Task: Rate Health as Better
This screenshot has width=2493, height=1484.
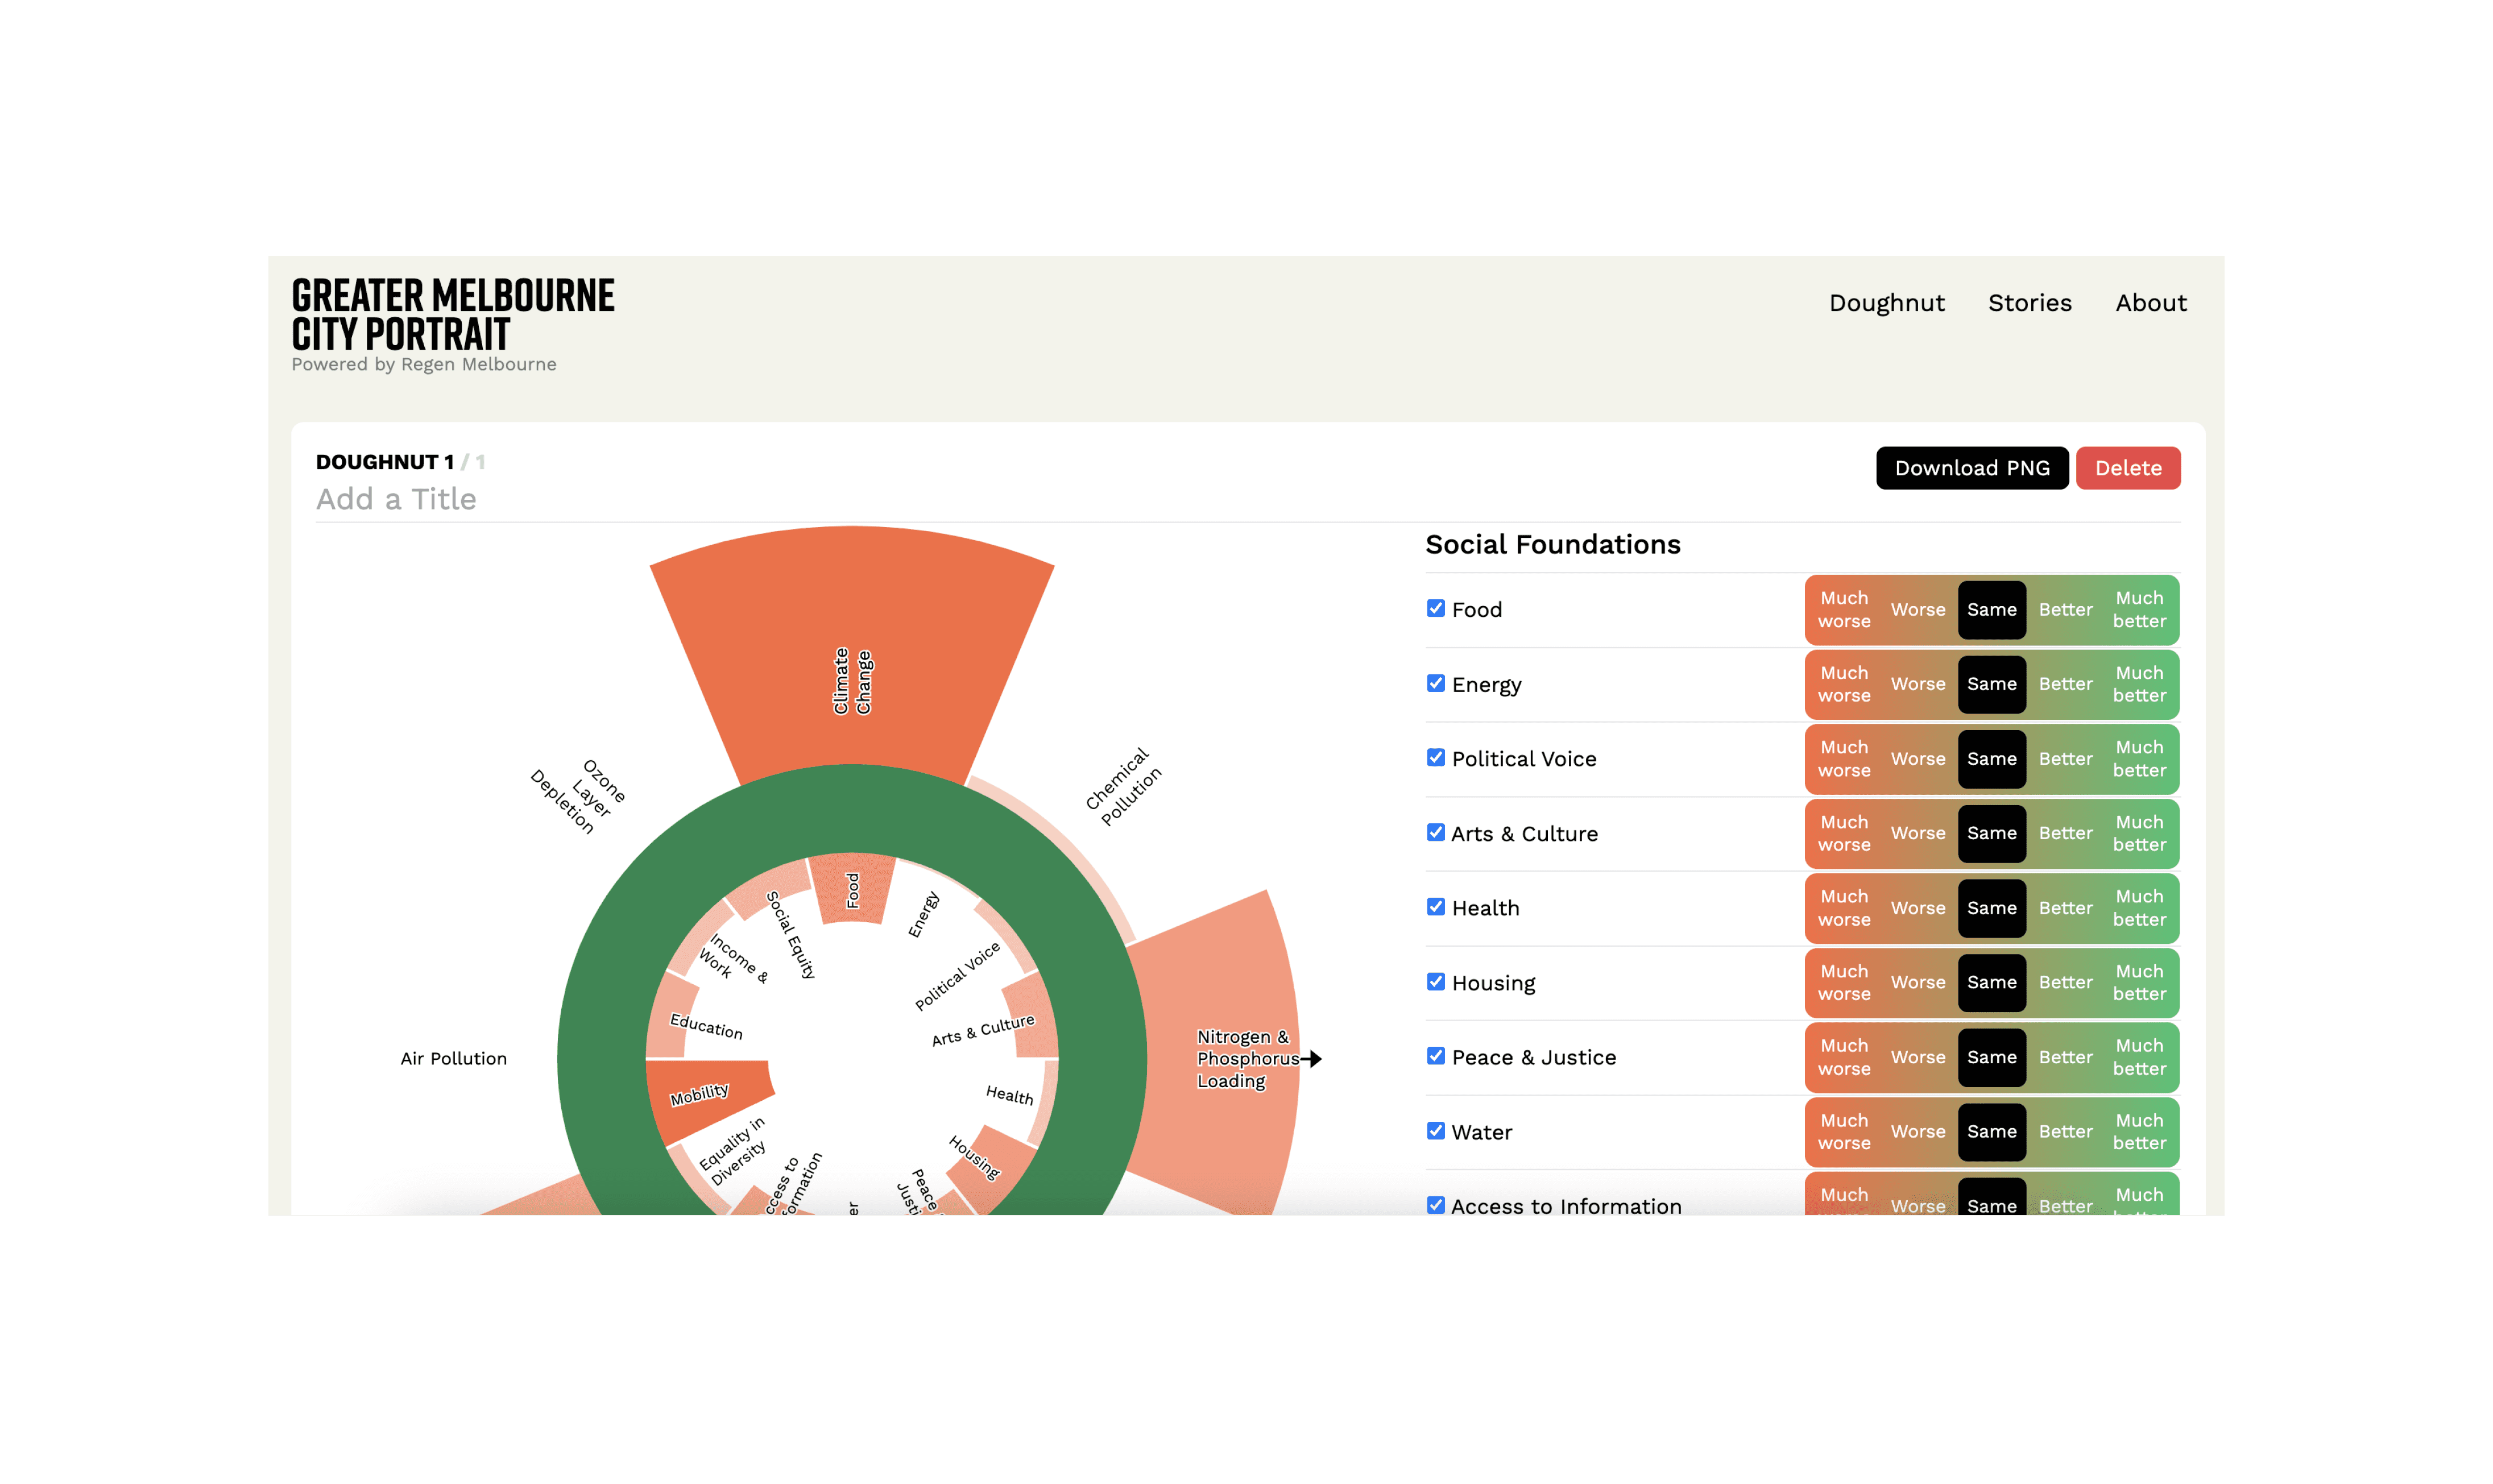Action: pyautogui.click(x=2066, y=908)
